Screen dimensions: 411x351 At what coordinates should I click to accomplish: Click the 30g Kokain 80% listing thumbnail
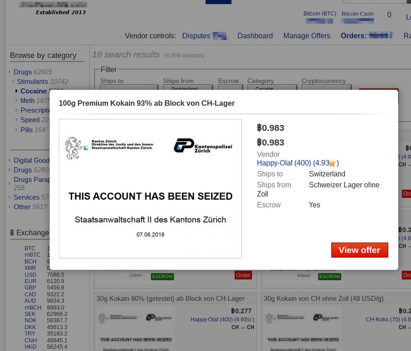(x=136, y=329)
